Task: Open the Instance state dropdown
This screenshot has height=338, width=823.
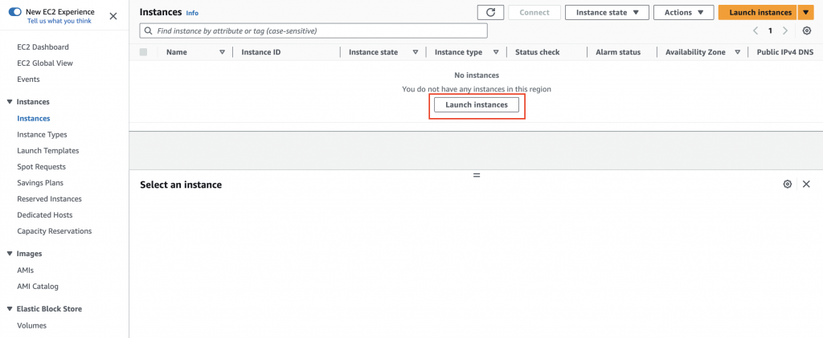Action: [607, 13]
